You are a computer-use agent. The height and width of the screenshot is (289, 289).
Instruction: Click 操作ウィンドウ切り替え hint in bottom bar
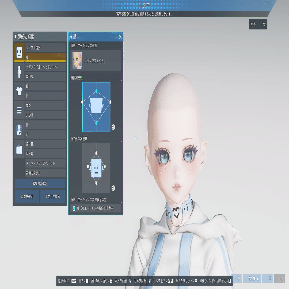215,281
